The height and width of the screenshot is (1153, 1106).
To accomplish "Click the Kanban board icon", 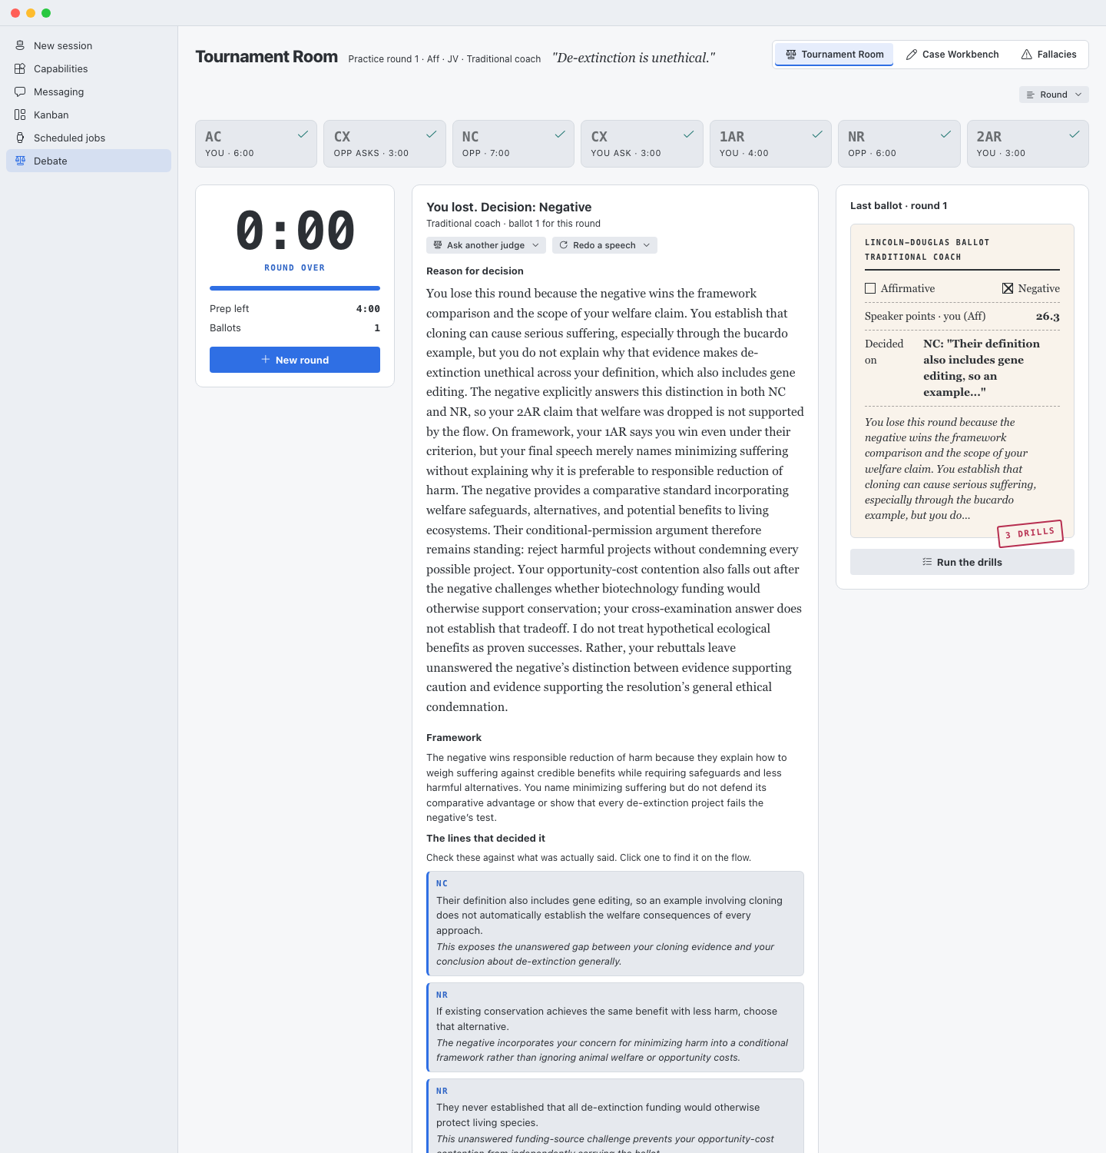I will pyautogui.click(x=20, y=115).
